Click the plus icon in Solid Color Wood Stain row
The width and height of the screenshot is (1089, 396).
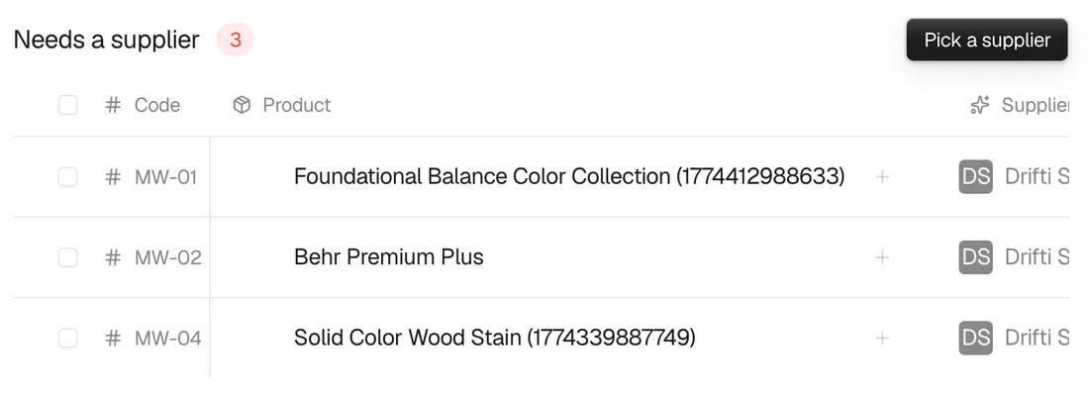[x=882, y=339]
